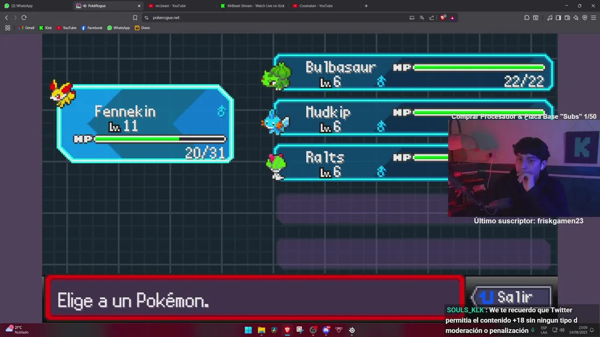
Task: Open the notifications bell icon
Action: pyautogui.click(x=592, y=330)
